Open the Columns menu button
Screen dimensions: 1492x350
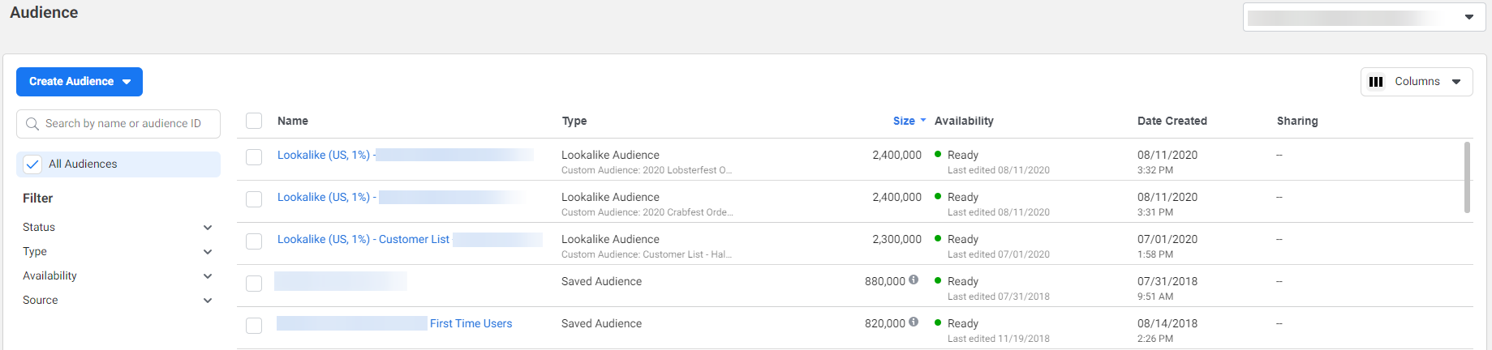pyautogui.click(x=1417, y=82)
